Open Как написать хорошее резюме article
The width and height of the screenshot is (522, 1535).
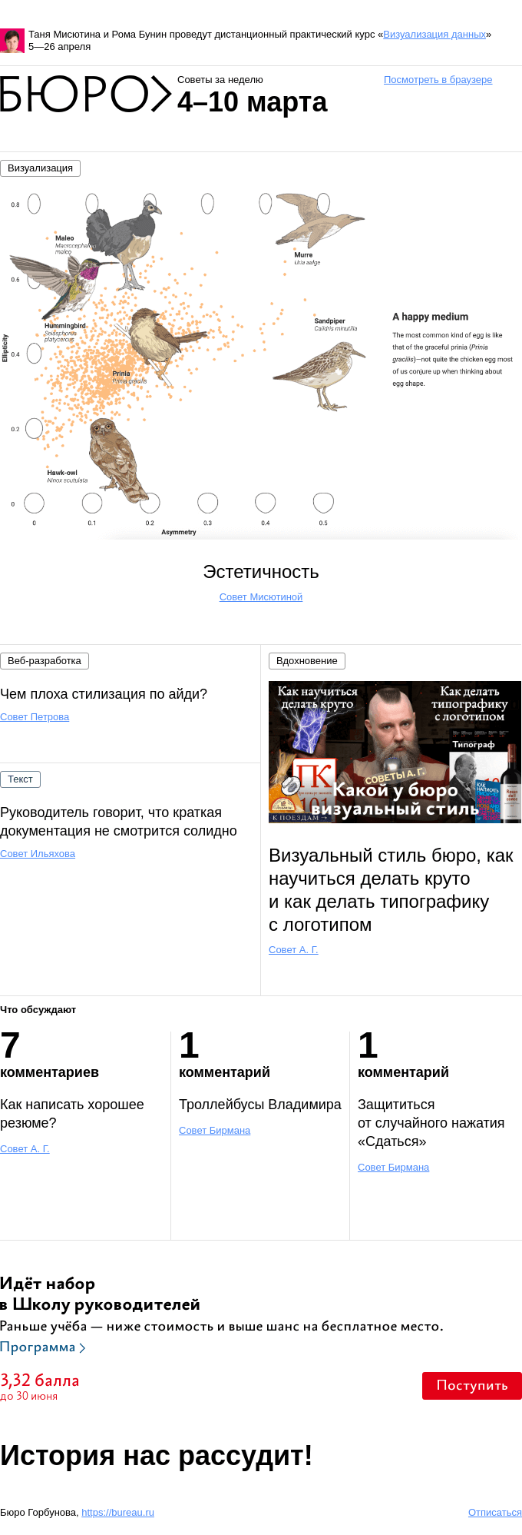coord(72,1114)
